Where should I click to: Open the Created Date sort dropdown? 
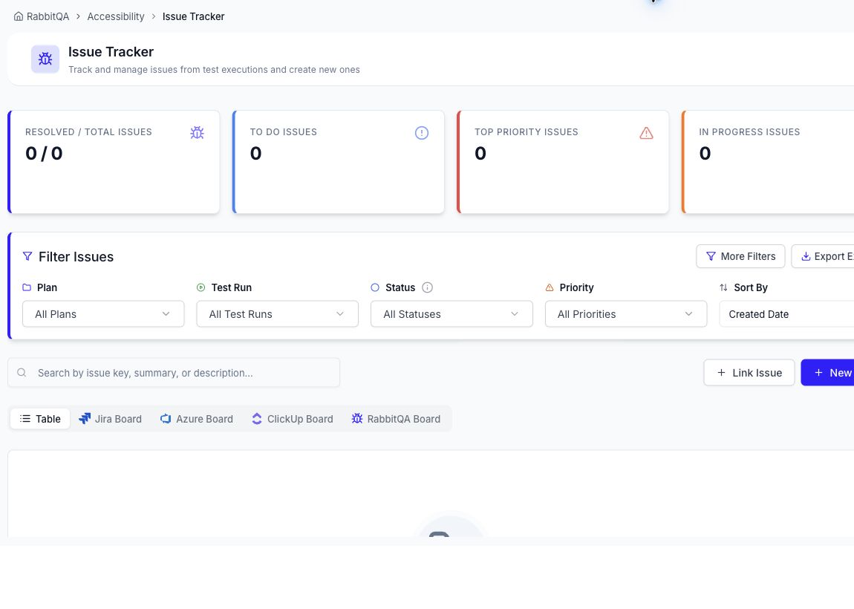tap(786, 313)
